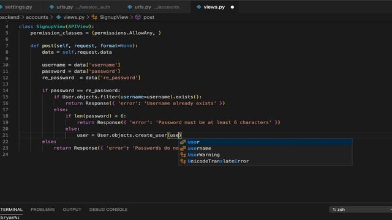392x220 pixels.
Task: Click 'Passwords do no' string on line 23
Action: [156, 148]
